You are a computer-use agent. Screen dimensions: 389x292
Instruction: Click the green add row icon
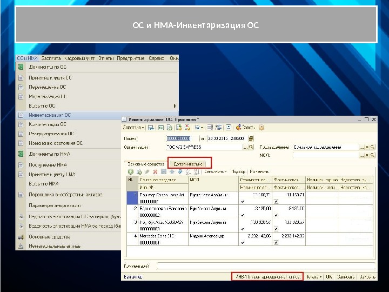click(131, 171)
